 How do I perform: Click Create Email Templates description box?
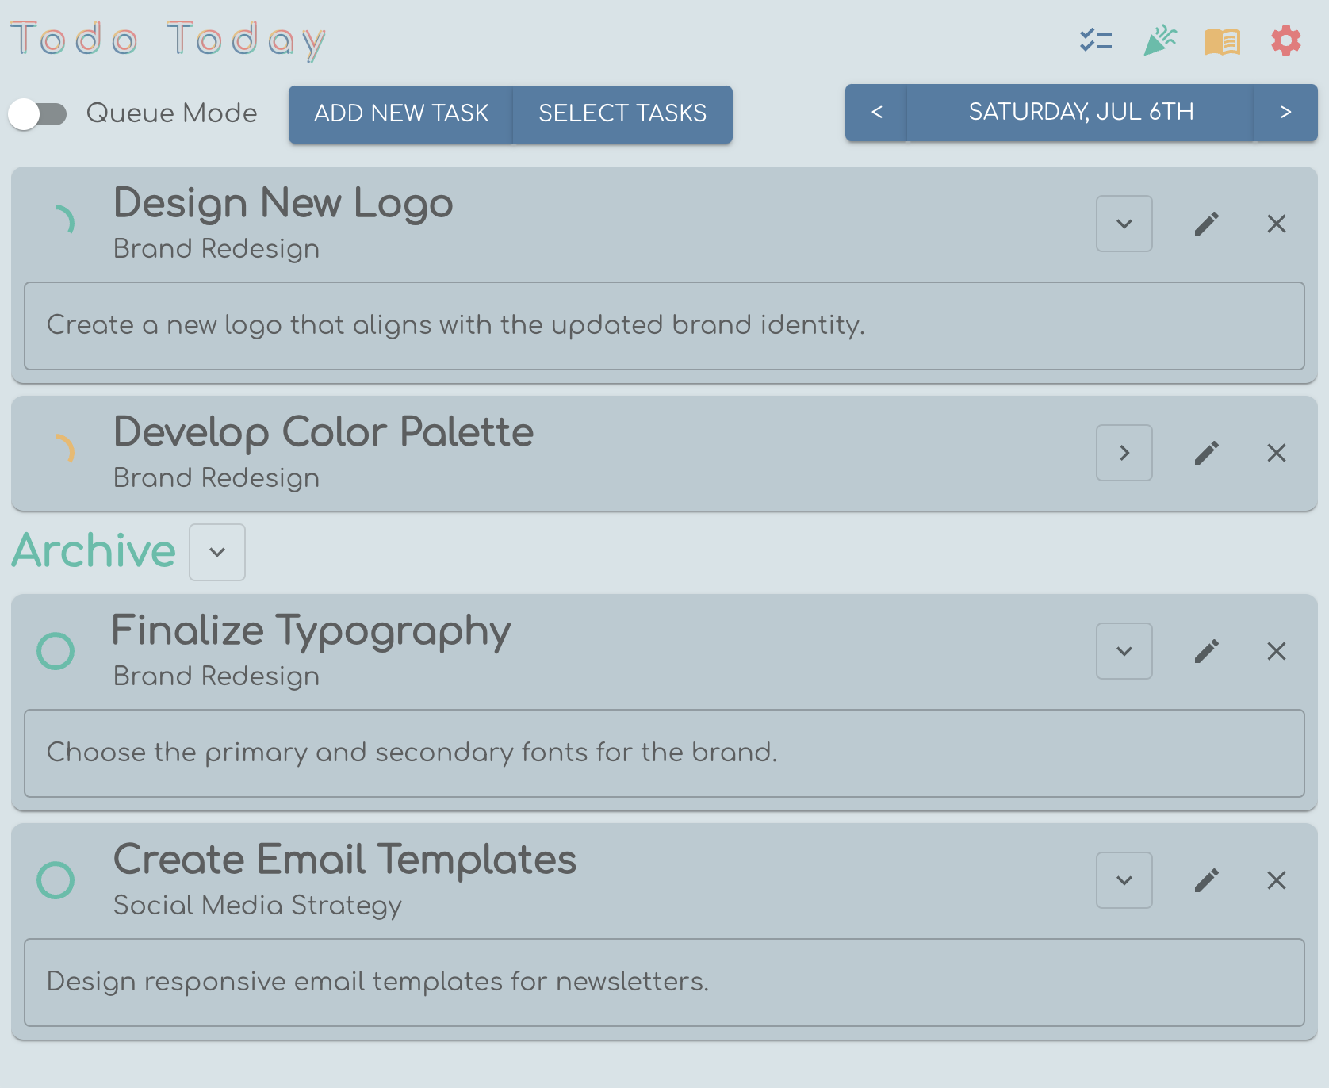pyautogui.click(x=664, y=983)
